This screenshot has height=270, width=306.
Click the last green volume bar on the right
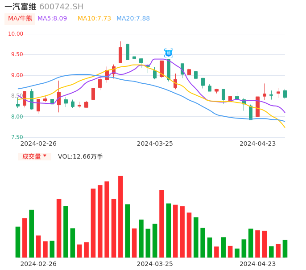[285, 249]
